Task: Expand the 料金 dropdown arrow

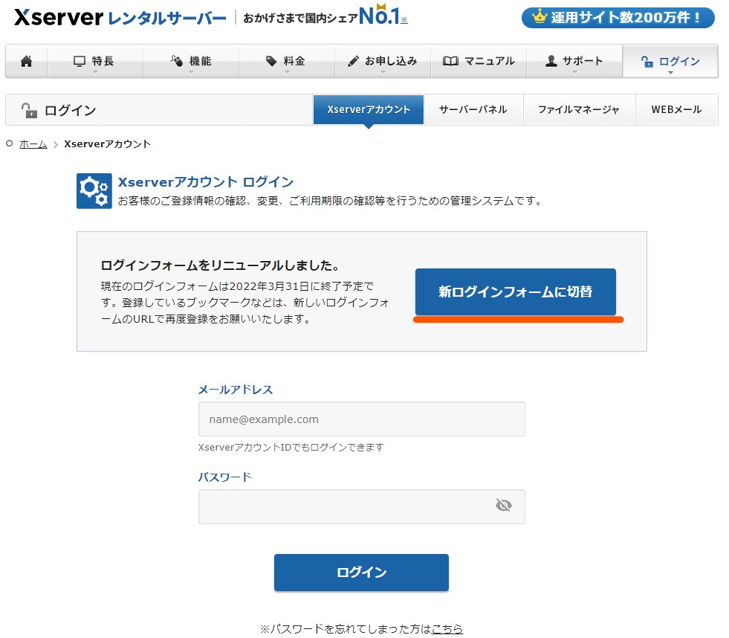Action: pos(287,72)
